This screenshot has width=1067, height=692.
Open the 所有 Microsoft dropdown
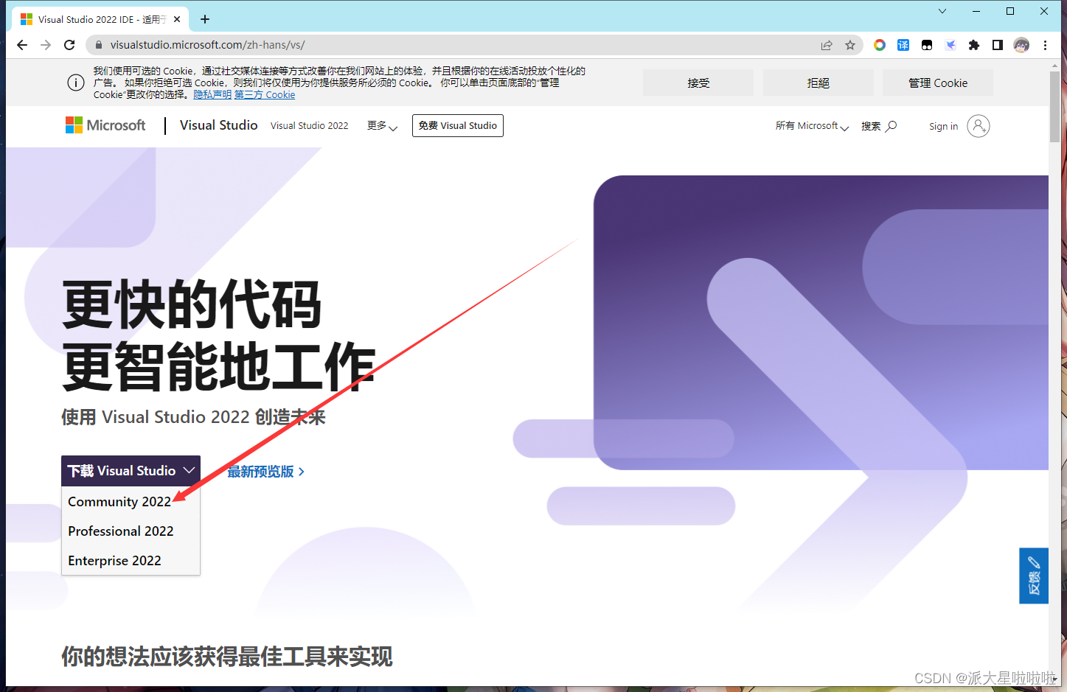pyautogui.click(x=811, y=126)
